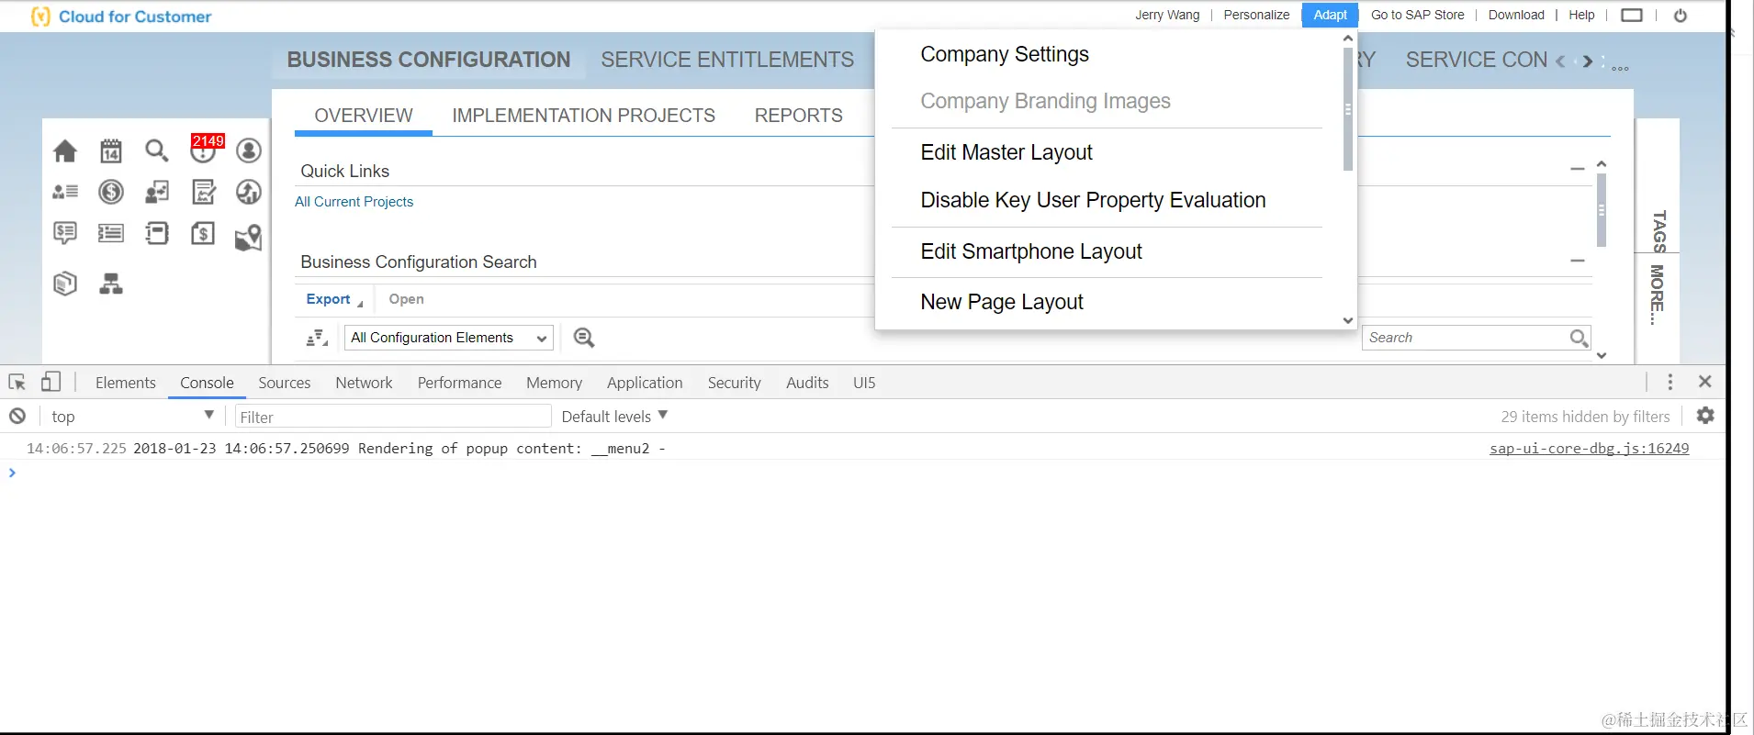This screenshot has height=735, width=1754.
Task: Open the Export dropdown menu
Action: 334,299
